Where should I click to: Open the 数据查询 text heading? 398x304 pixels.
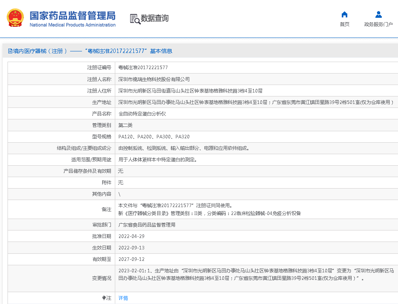(154, 18)
